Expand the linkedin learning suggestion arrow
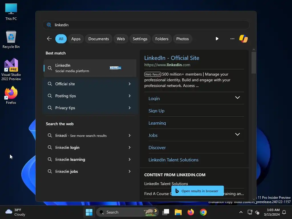The width and height of the screenshot is (292, 219). tap(130, 159)
